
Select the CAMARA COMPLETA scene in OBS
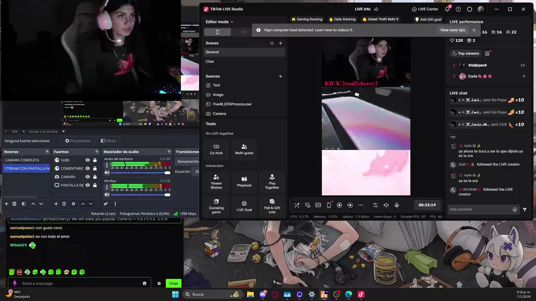click(x=26, y=160)
